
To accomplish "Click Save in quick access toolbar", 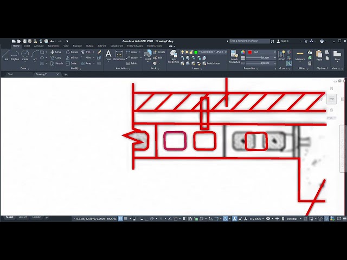I will tap(24, 41).
